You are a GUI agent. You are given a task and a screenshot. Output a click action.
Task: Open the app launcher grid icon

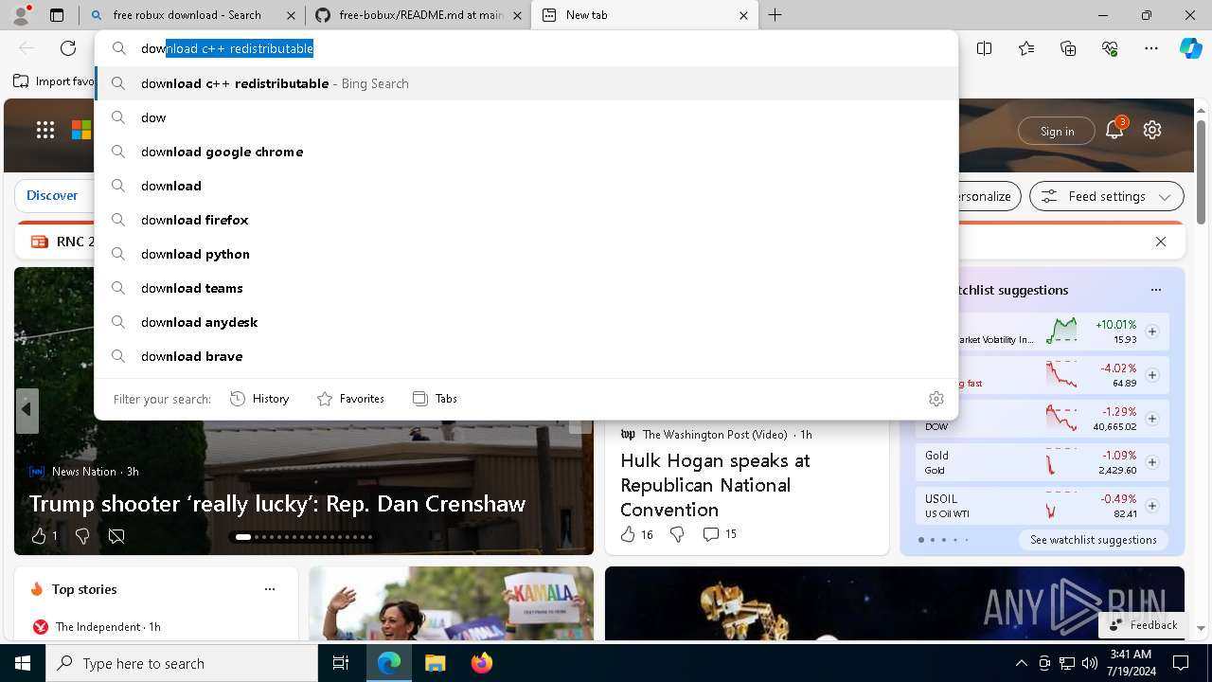45,131
